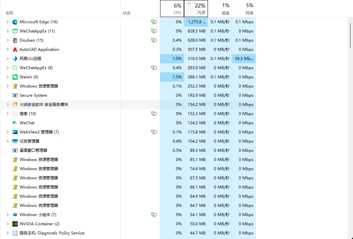The height and width of the screenshot is (239, 353).
Task: Click the Weixin green chat icon
Action: 15,77
